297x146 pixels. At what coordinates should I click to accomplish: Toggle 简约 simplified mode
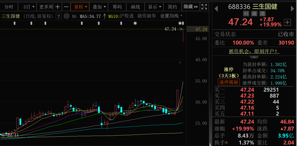(172, 7)
